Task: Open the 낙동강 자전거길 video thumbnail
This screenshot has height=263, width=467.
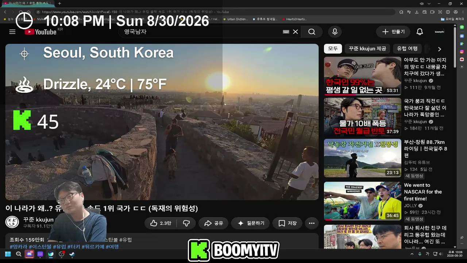Action: click(363, 158)
